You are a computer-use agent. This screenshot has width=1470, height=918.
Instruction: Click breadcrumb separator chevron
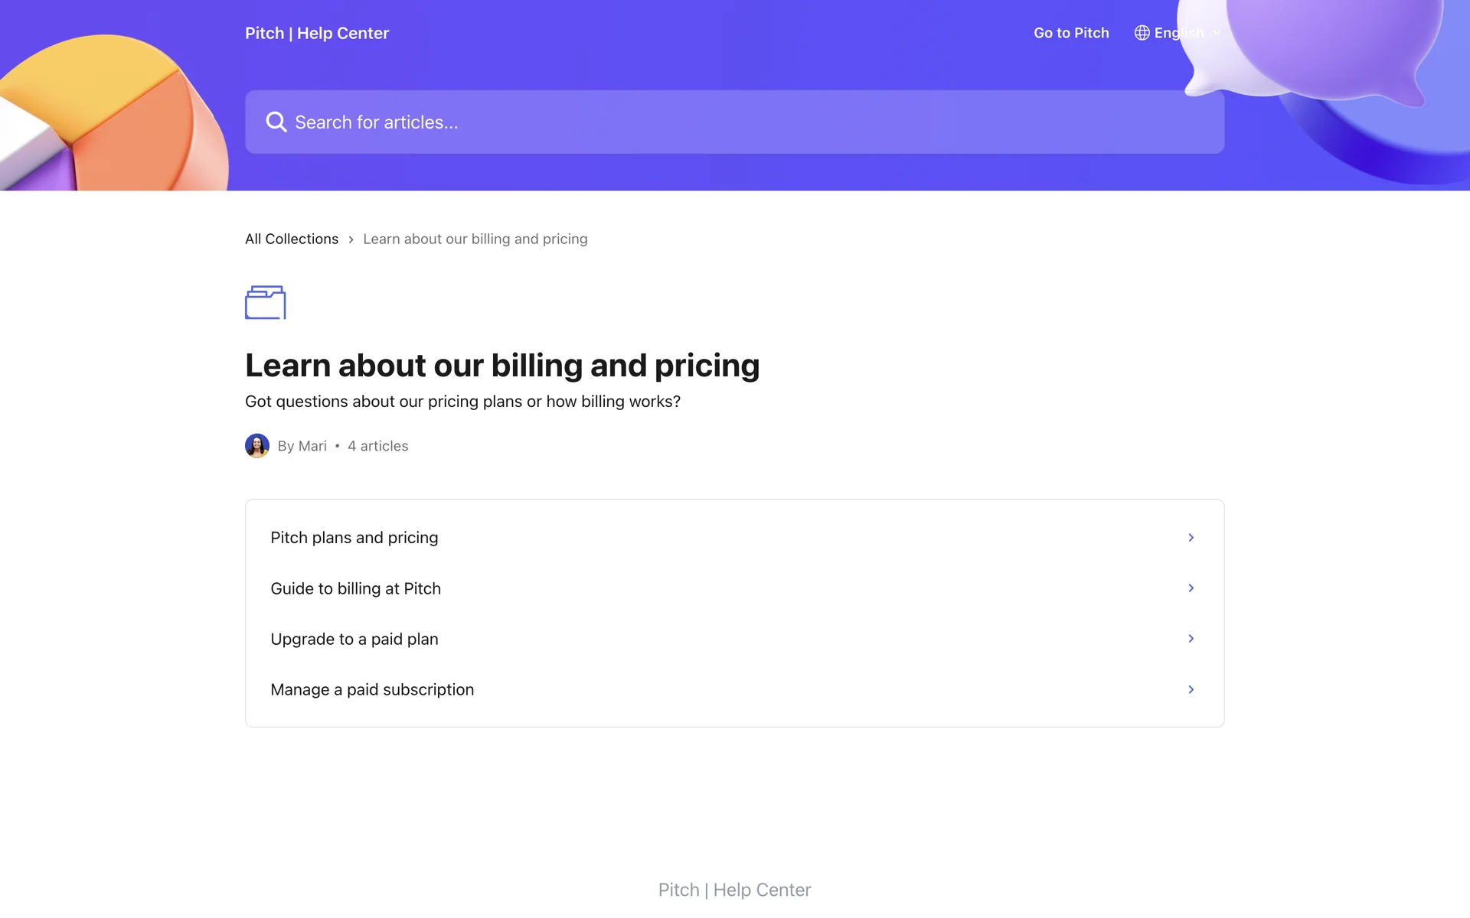(351, 239)
